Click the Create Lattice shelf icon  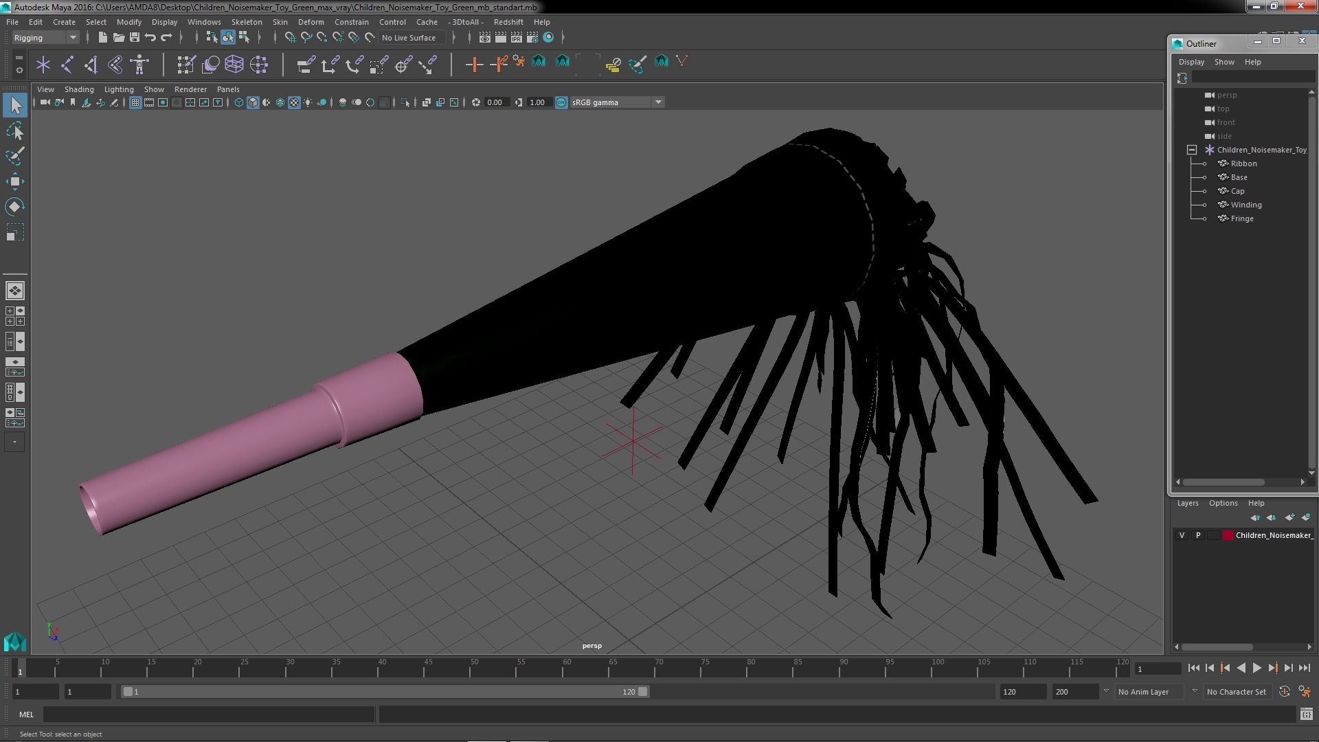(234, 65)
